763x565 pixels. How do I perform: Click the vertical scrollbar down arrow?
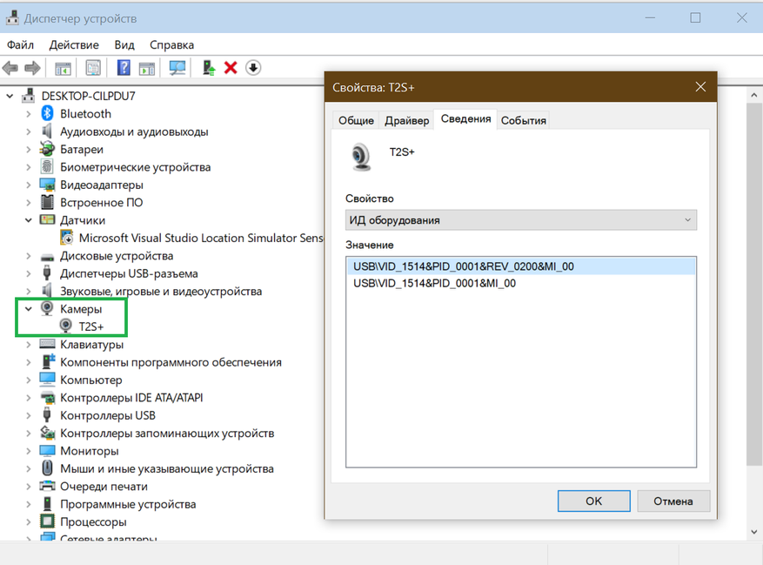[x=753, y=532]
